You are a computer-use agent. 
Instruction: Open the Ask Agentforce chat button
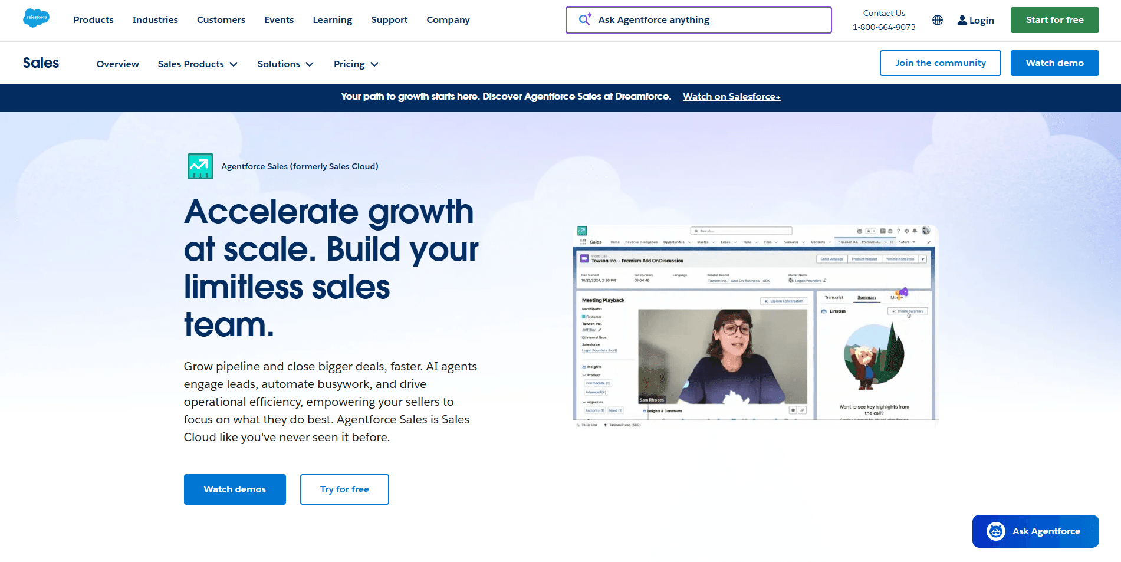1035,531
